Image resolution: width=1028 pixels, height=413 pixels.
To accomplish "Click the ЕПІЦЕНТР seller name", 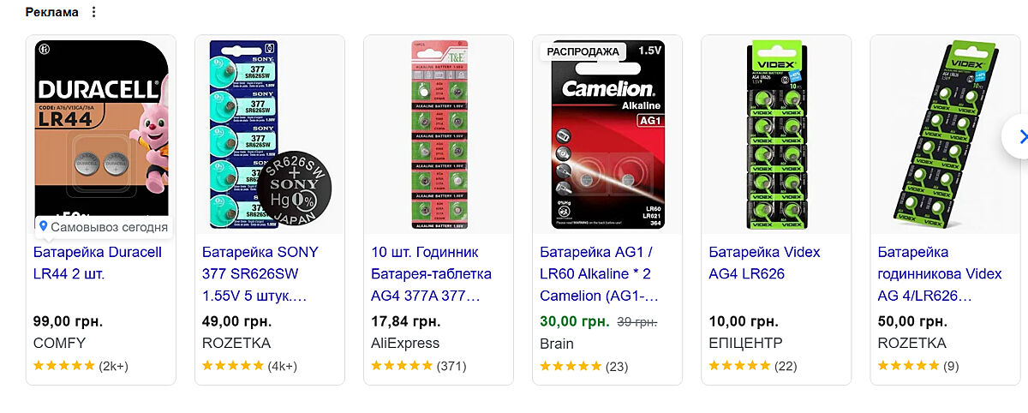I will pos(746,344).
